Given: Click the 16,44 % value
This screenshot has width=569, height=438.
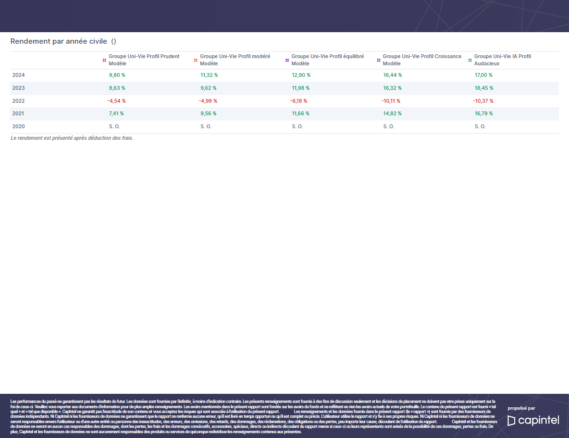Looking at the screenshot, I should (x=393, y=75).
